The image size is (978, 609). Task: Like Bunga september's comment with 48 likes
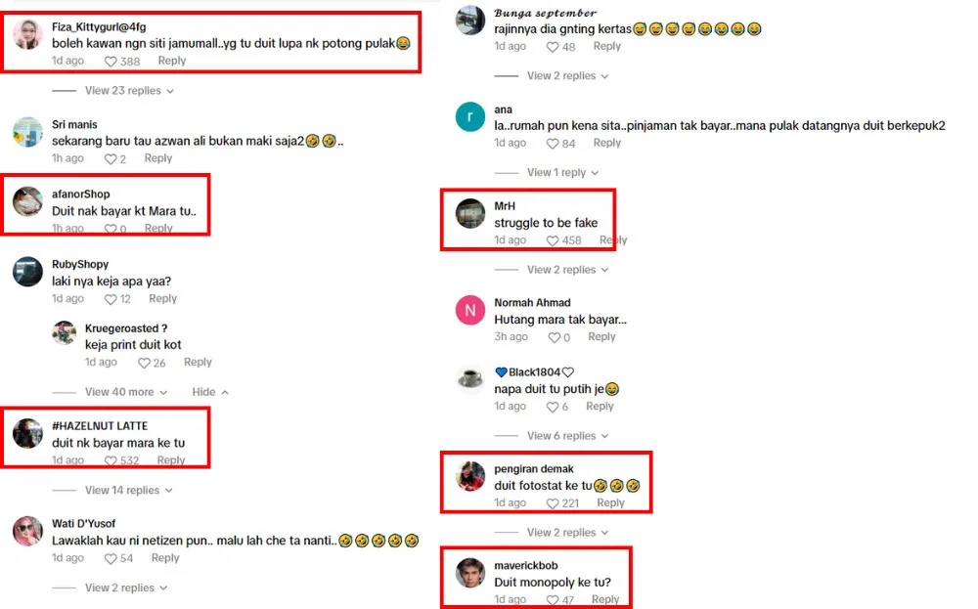coord(553,47)
